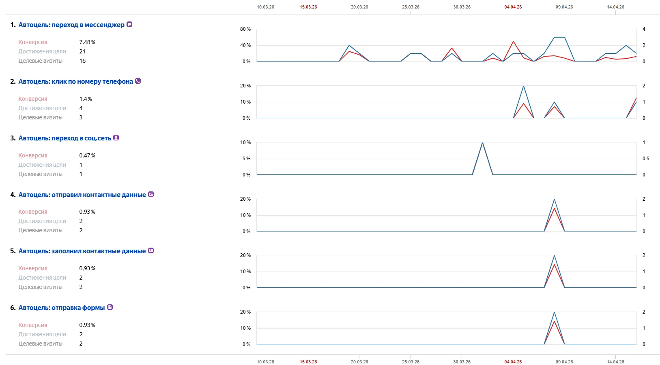The image size is (660, 365).
Task: Click the social network icon beside goal 3
Action: click(x=116, y=138)
